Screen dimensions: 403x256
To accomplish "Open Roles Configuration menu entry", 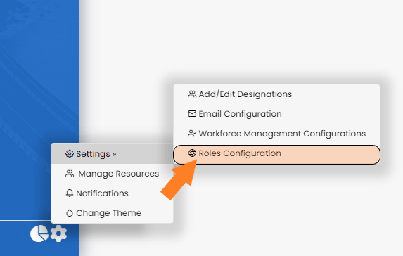I will click(276, 154).
